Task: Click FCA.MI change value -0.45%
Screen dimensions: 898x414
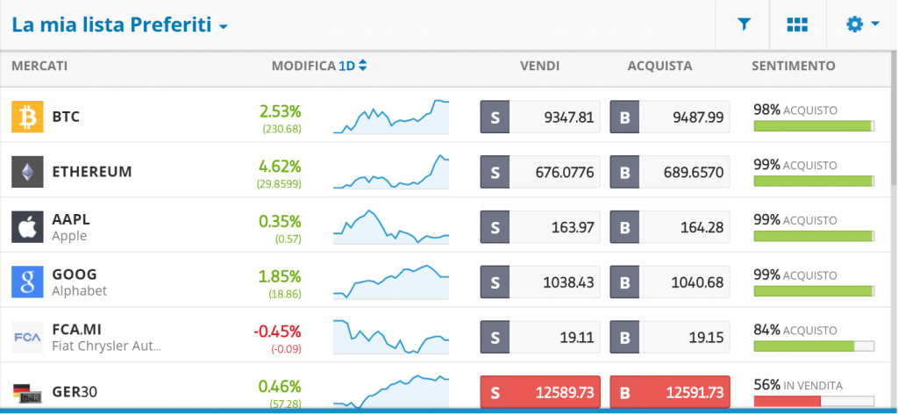Action: (277, 331)
